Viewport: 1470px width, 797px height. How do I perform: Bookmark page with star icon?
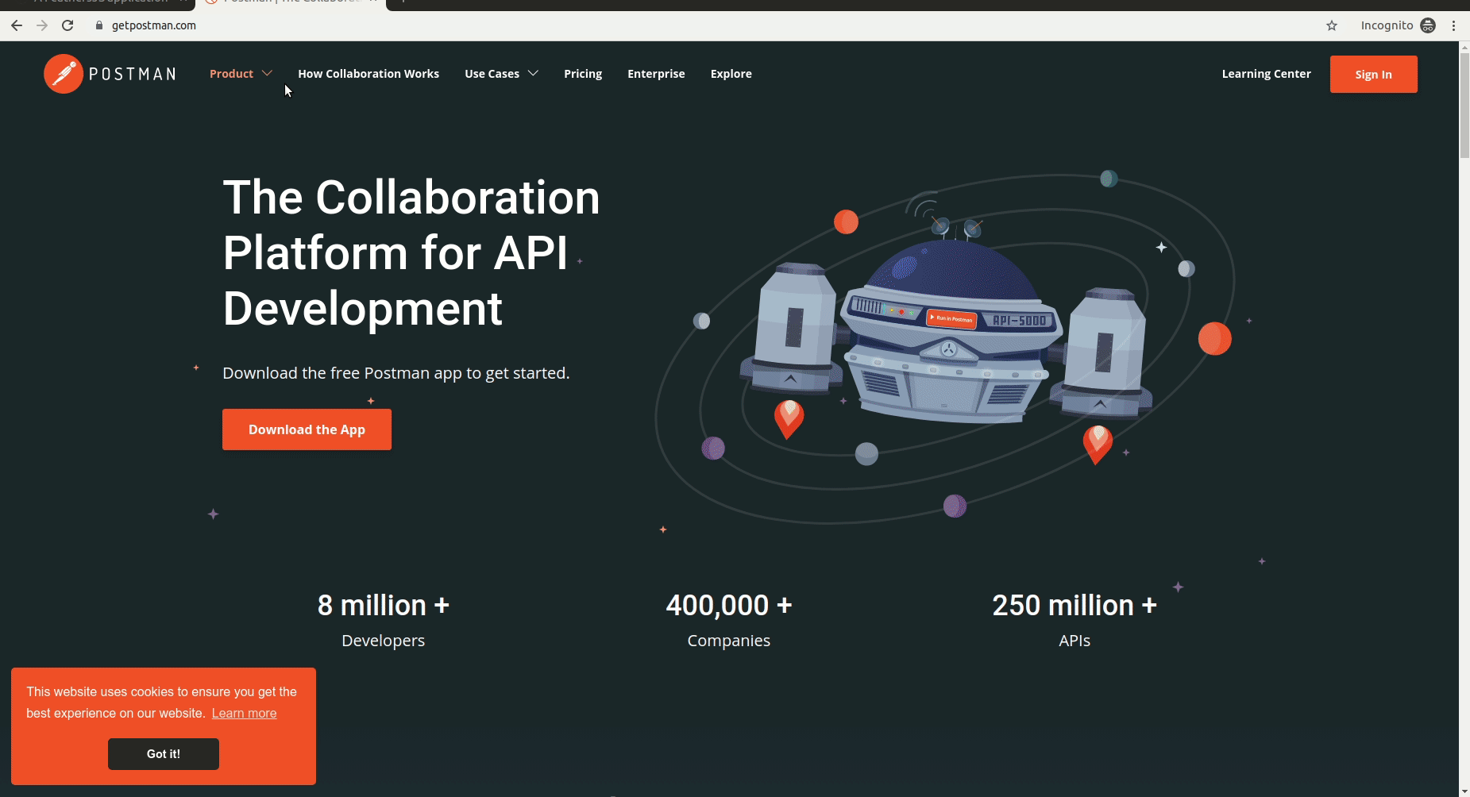pyautogui.click(x=1332, y=25)
